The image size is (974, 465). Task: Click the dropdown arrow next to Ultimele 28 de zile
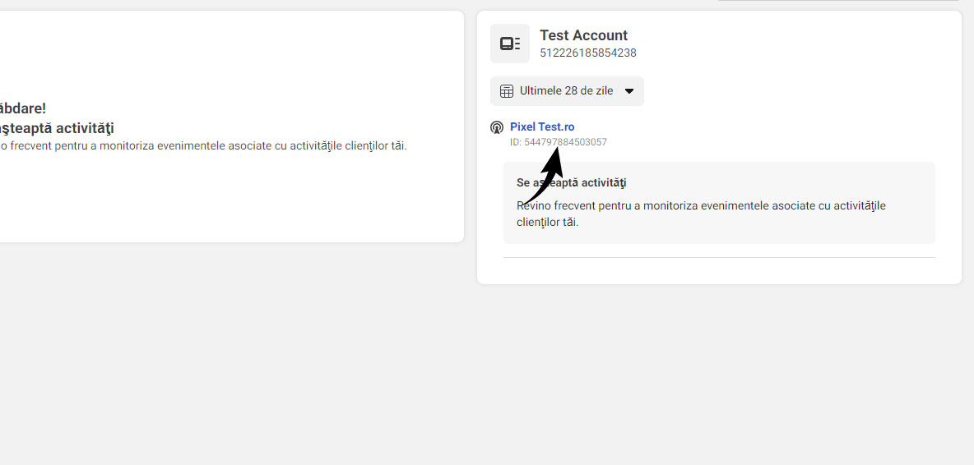[x=629, y=91]
